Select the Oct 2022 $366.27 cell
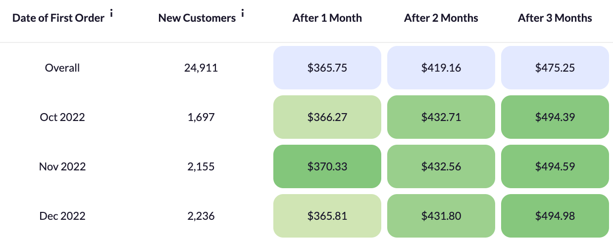This screenshot has width=613, height=243. pyautogui.click(x=327, y=117)
